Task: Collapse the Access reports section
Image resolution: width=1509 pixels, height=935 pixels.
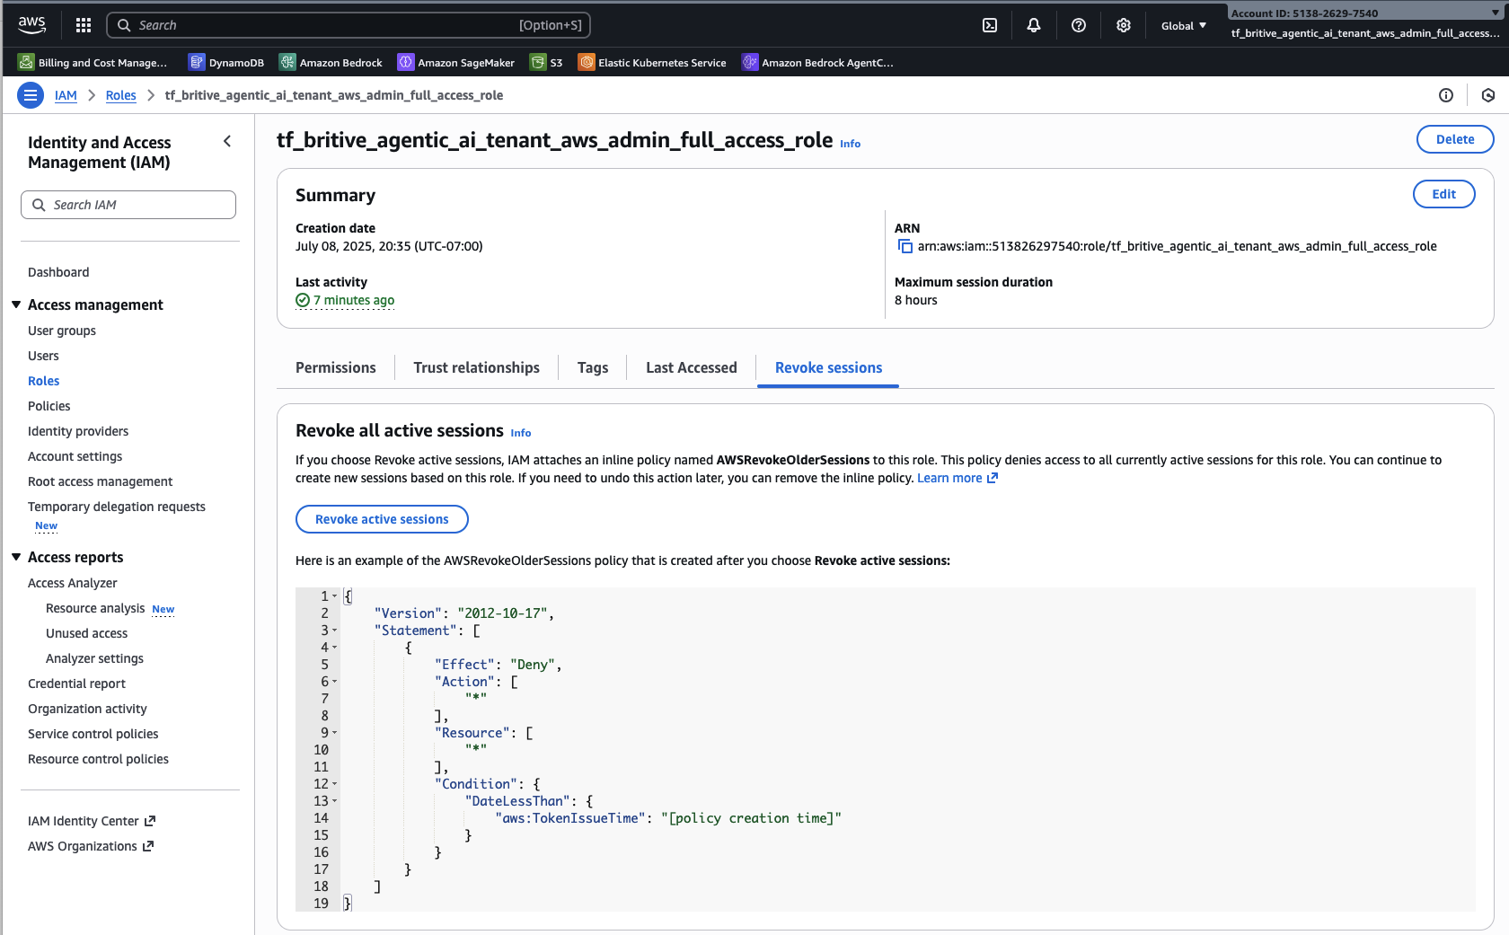Action: click(16, 558)
